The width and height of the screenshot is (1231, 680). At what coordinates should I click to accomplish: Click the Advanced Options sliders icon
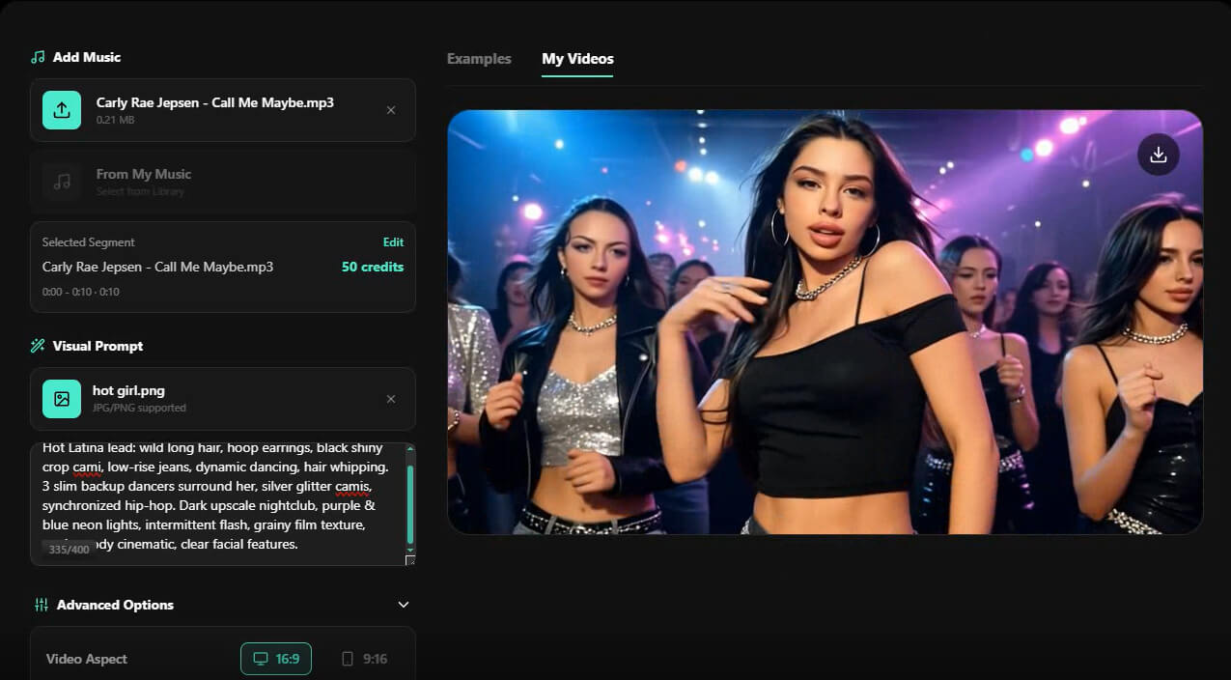click(42, 605)
